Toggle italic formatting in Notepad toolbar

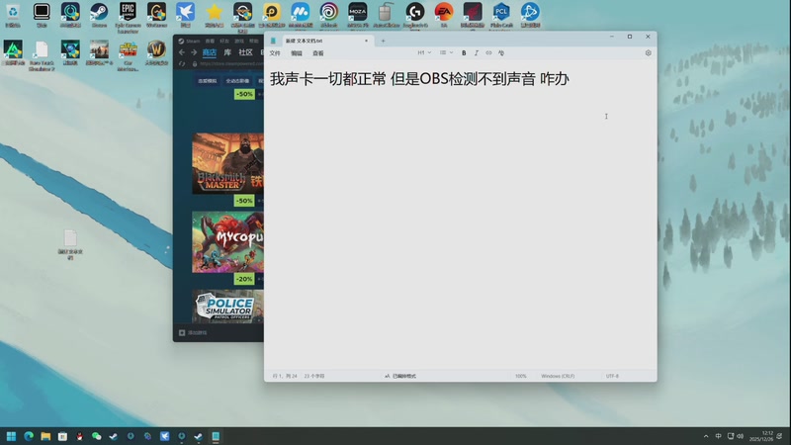[477, 53]
